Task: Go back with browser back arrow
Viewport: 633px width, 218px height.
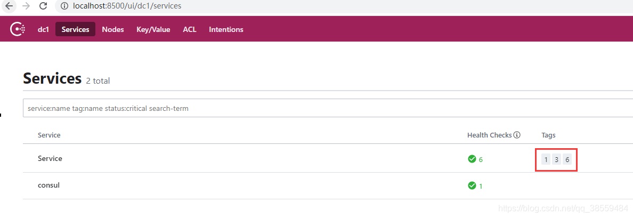Action: (x=9, y=6)
